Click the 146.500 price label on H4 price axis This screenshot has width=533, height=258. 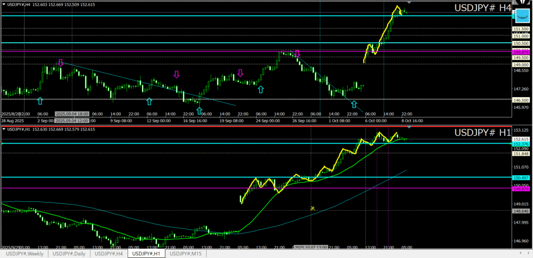(x=522, y=100)
